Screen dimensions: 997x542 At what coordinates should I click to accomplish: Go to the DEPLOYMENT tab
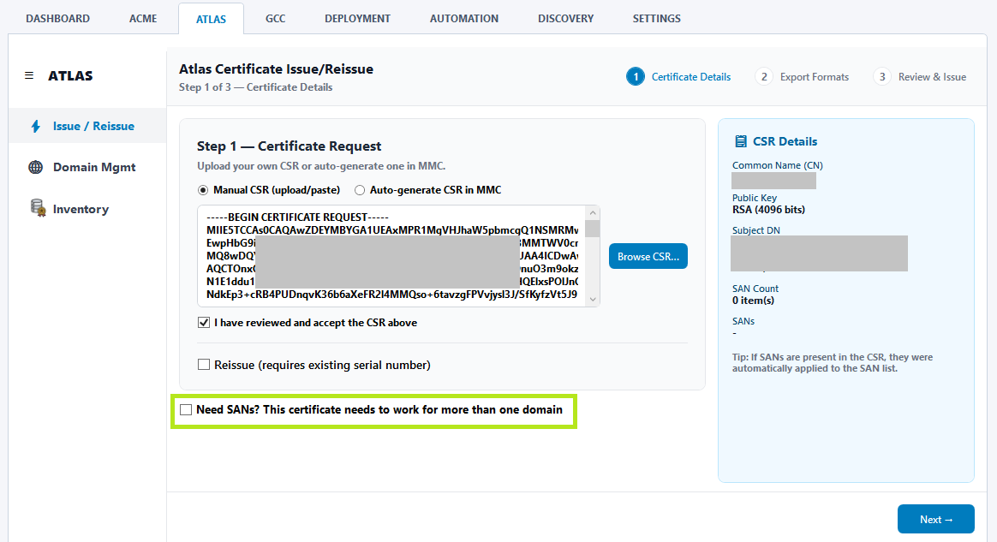coord(357,19)
